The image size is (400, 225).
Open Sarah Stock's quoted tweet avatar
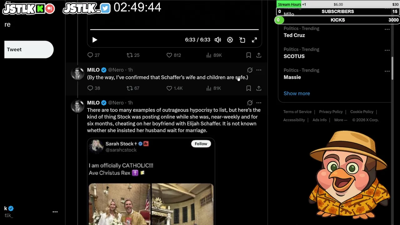tap(96, 146)
